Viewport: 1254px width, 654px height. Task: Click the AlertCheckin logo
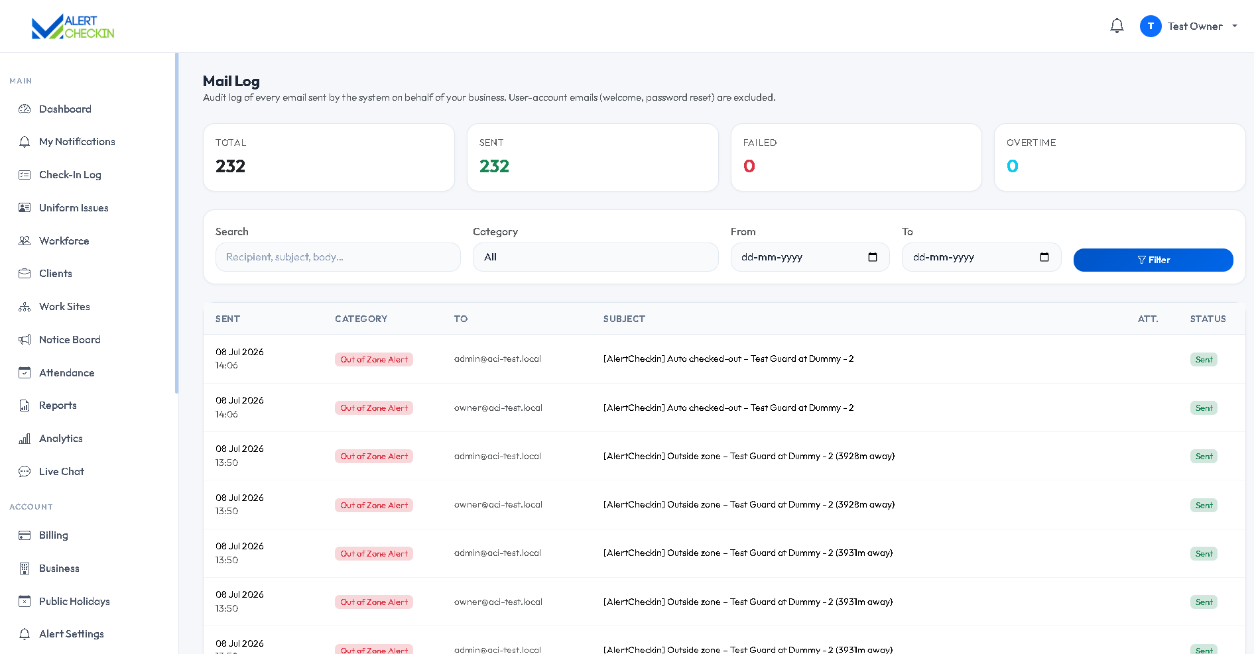coord(73,27)
